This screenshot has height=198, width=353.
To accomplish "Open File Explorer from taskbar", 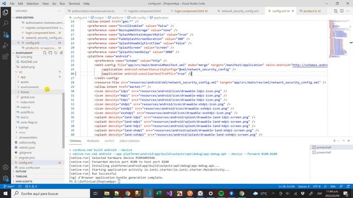I will click(106, 193).
